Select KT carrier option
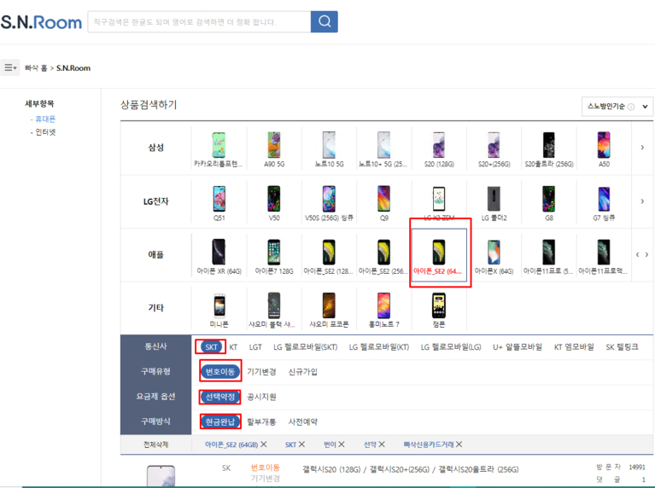 233,347
